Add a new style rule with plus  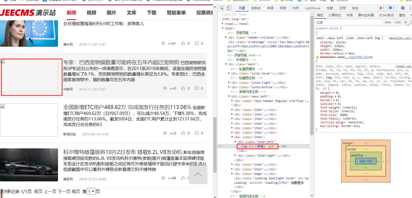(x=406, y=22)
